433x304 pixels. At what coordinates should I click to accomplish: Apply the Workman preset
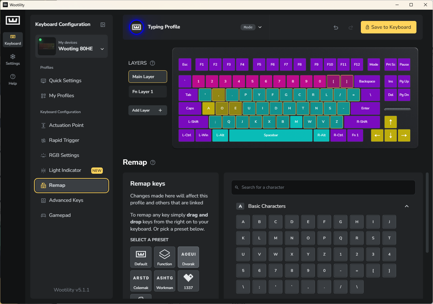(x=165, y=281)
